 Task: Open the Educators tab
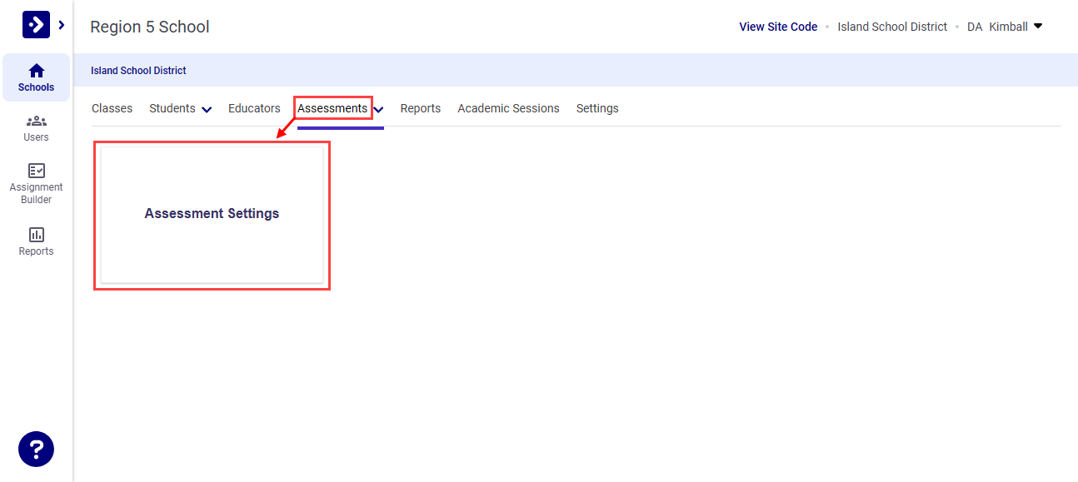pyautogui.click(x=254, y=108)
